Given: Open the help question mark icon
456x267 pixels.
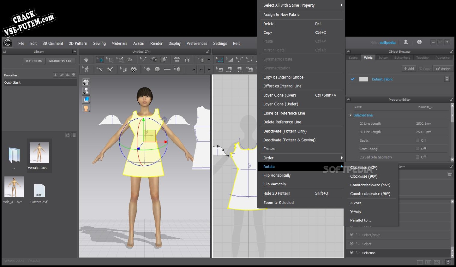Looking at the screenshot, I should pos(419,42).
